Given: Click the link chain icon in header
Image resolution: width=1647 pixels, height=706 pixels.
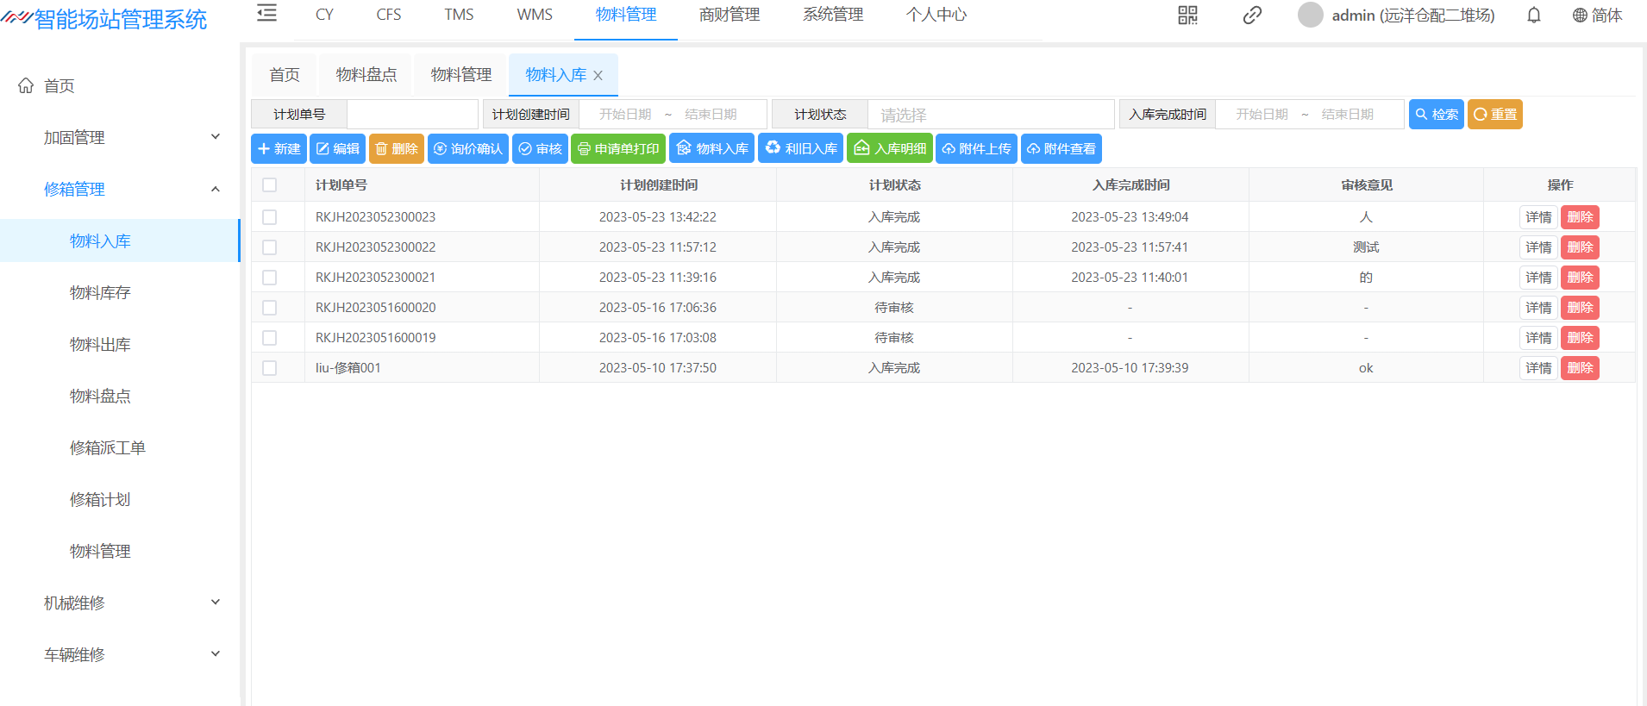Looking at the screenshot, I should (x=1252, y=16).
